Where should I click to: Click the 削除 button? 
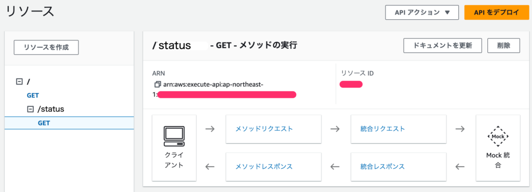click(504, 46)
